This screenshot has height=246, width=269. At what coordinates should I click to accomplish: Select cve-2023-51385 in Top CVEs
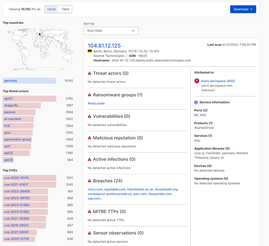(x=25, y=212)
